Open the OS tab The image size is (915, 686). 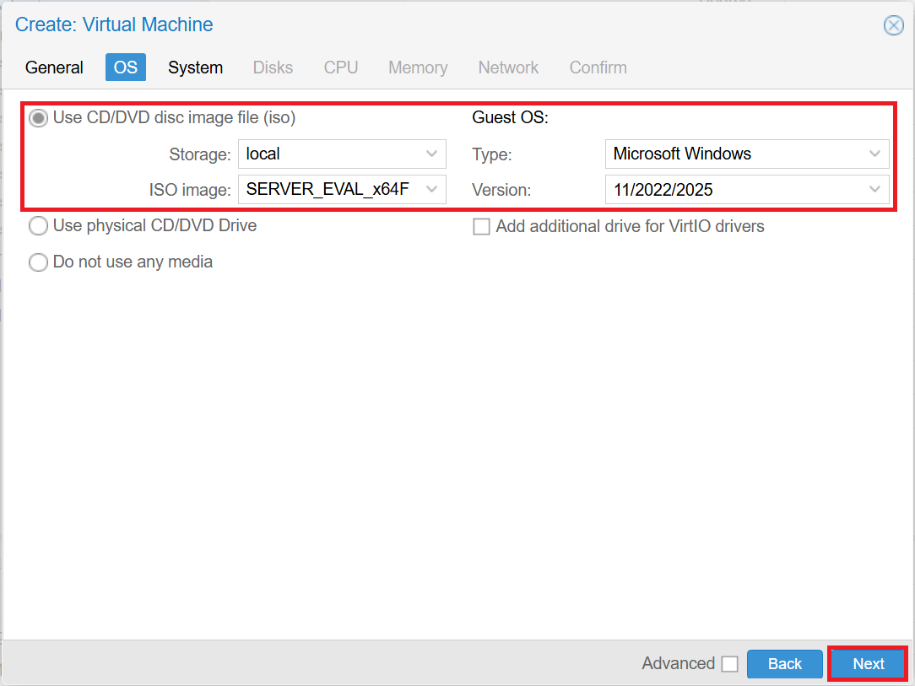(x=125, y=68)
